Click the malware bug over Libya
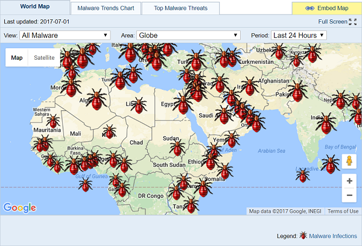 139,106
